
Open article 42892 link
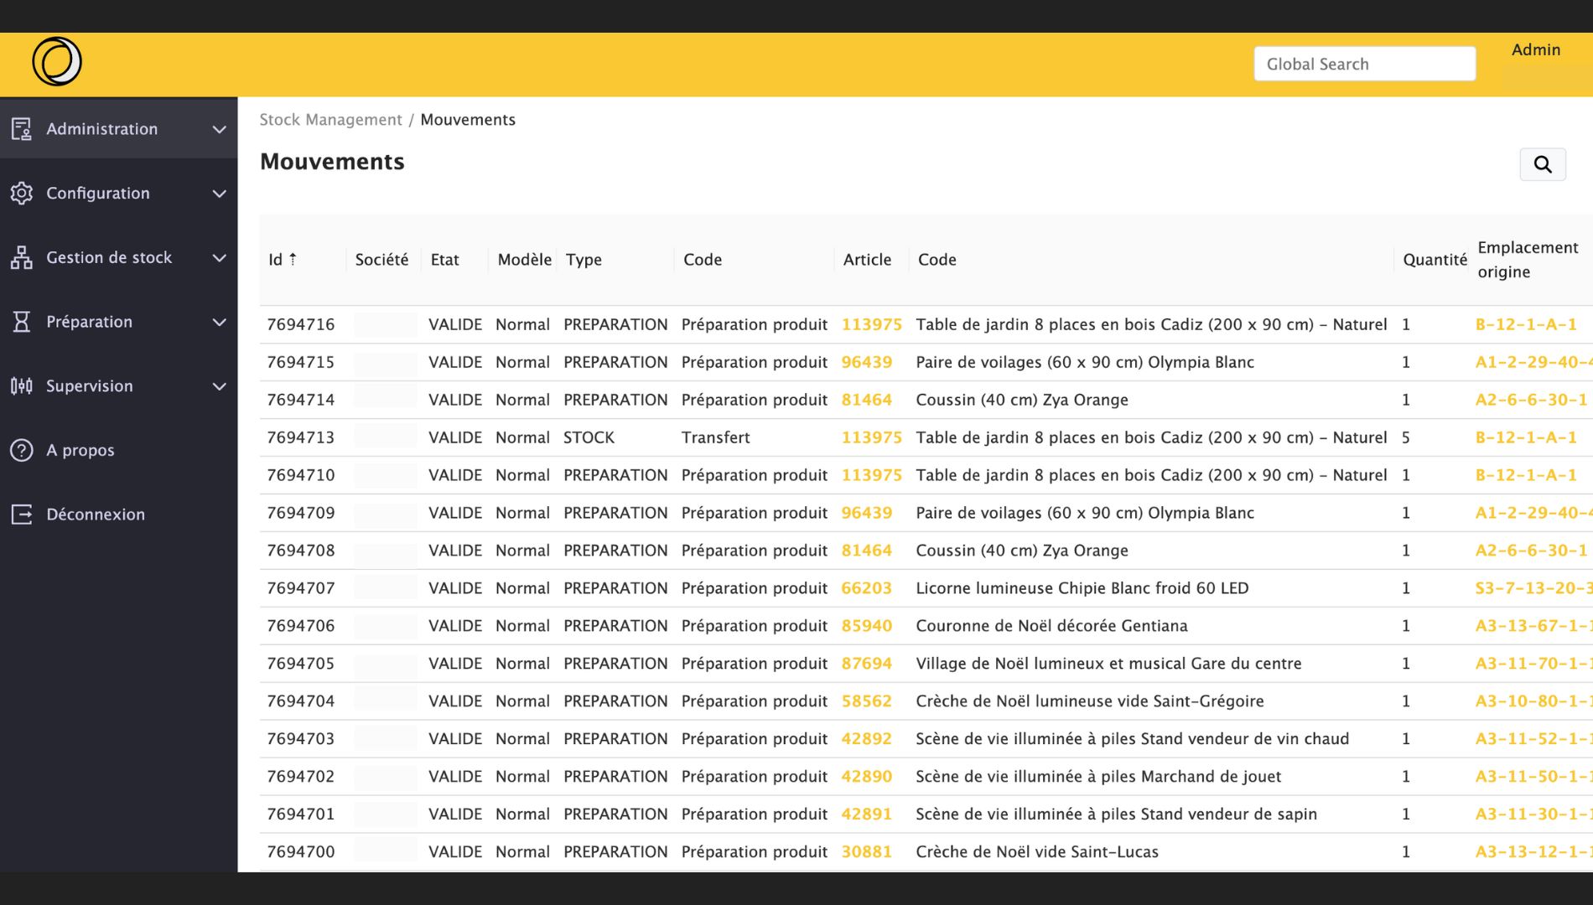(867, 739)
